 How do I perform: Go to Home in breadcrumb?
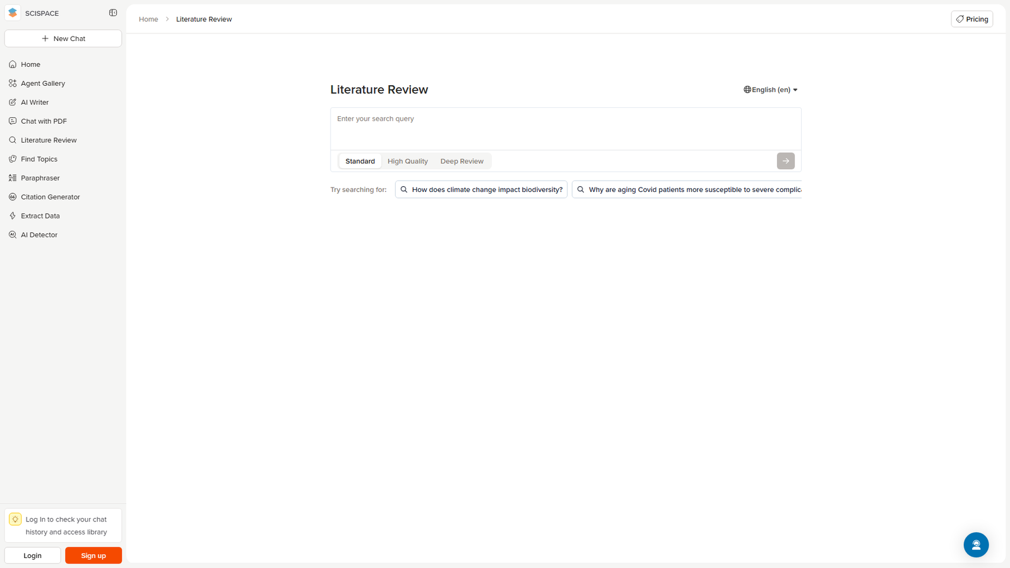(148, 20)
